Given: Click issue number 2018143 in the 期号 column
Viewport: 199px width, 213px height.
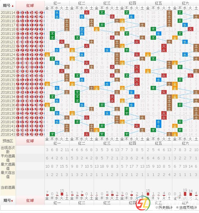Looking at the screenshot, I should (x=8, y=134).
